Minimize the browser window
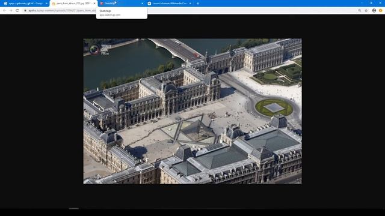This screenshot has width=385, height=216. (362, 3)
